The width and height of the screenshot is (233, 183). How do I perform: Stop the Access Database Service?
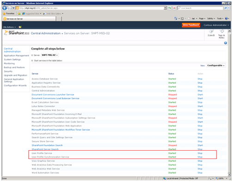point(200,79)
